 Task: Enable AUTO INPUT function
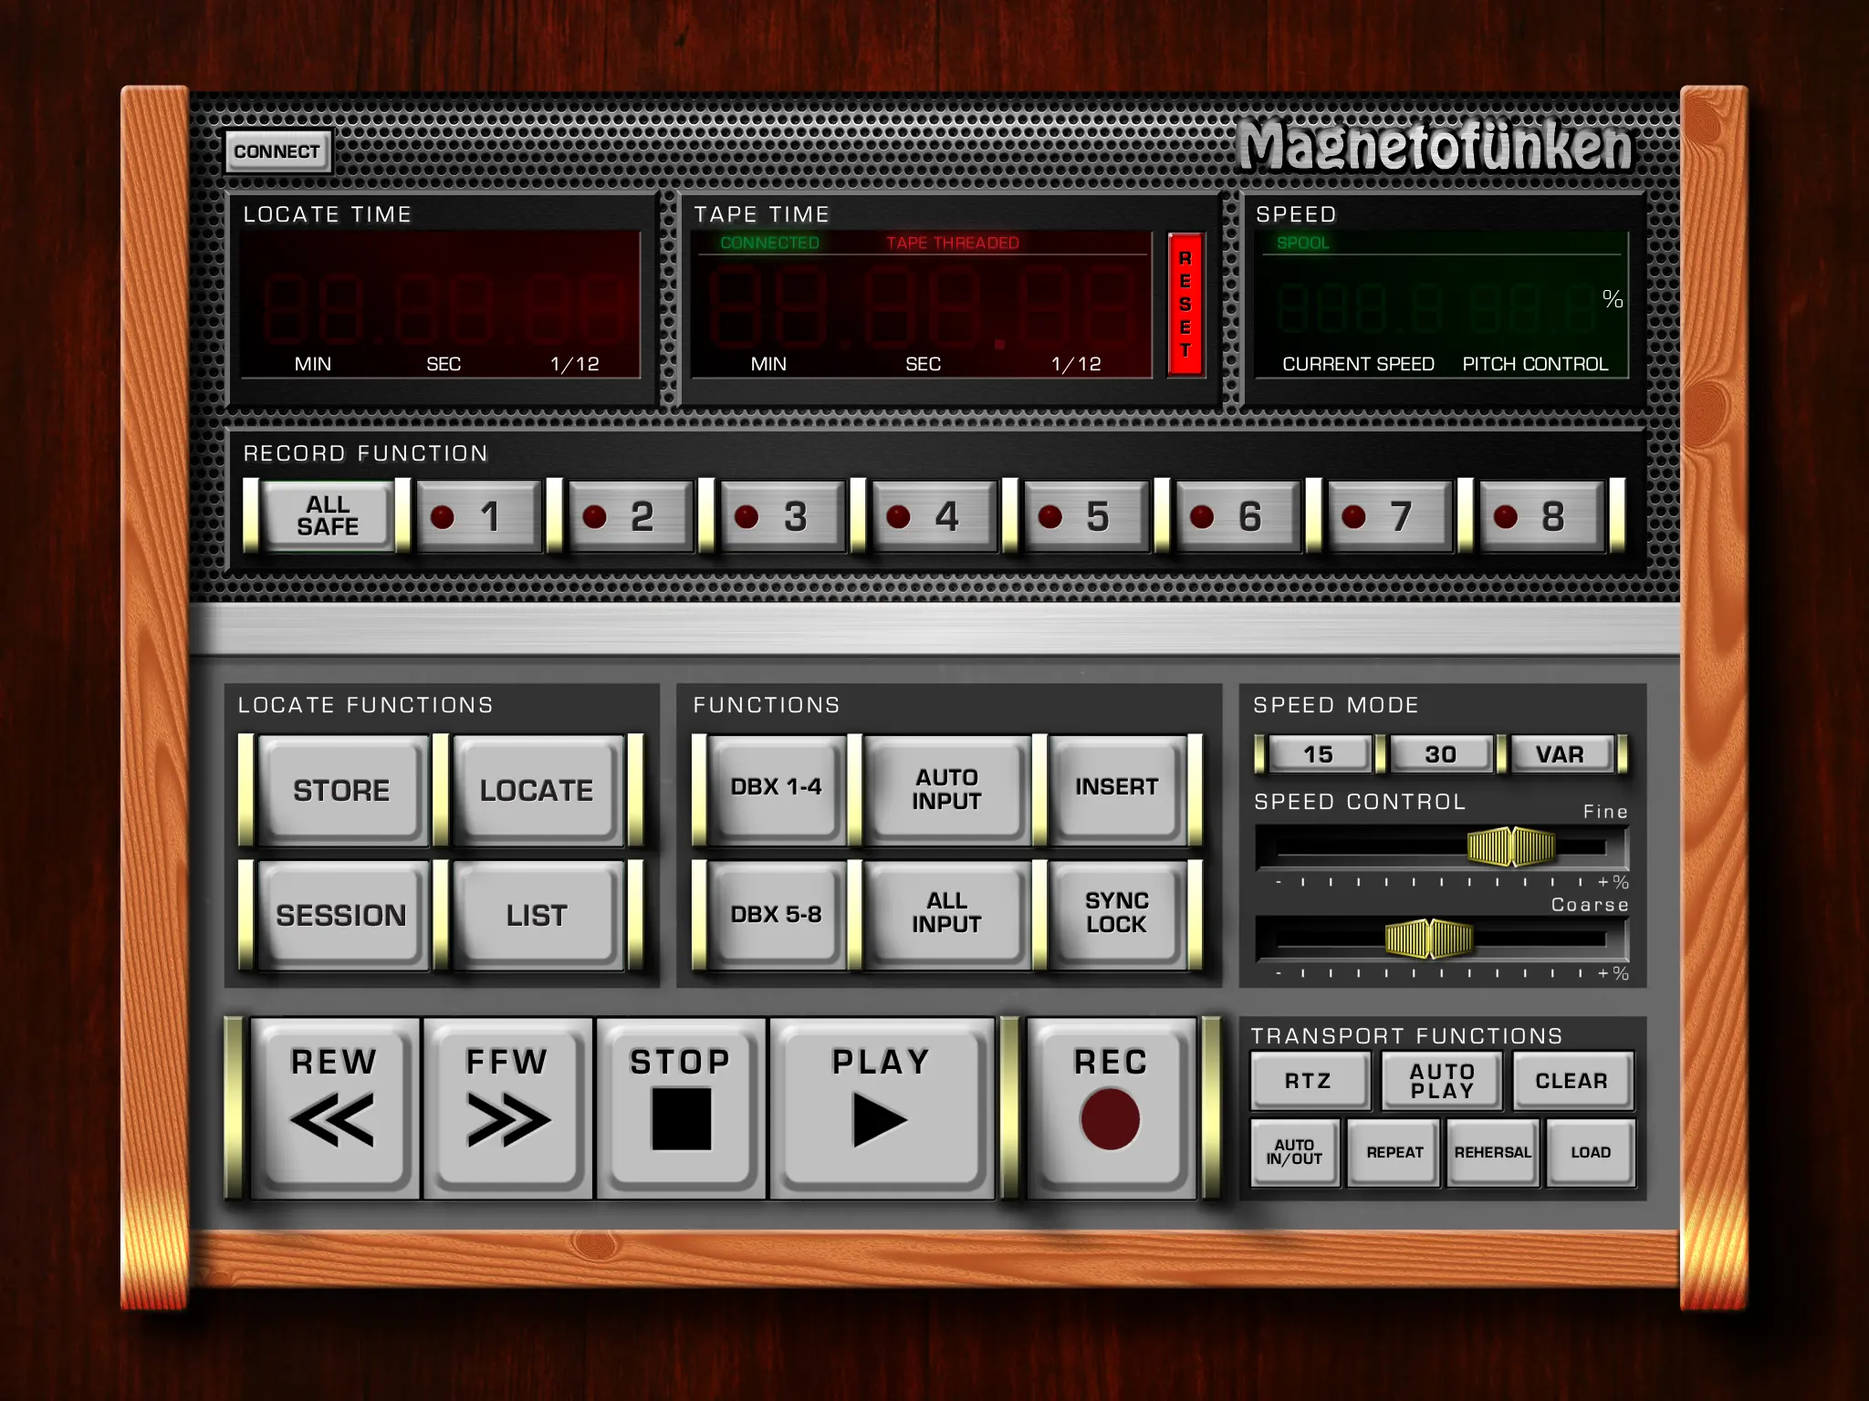947,788
